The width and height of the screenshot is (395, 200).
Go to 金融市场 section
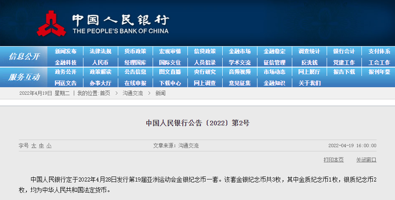pyautogui.click(x=239, y=52)
